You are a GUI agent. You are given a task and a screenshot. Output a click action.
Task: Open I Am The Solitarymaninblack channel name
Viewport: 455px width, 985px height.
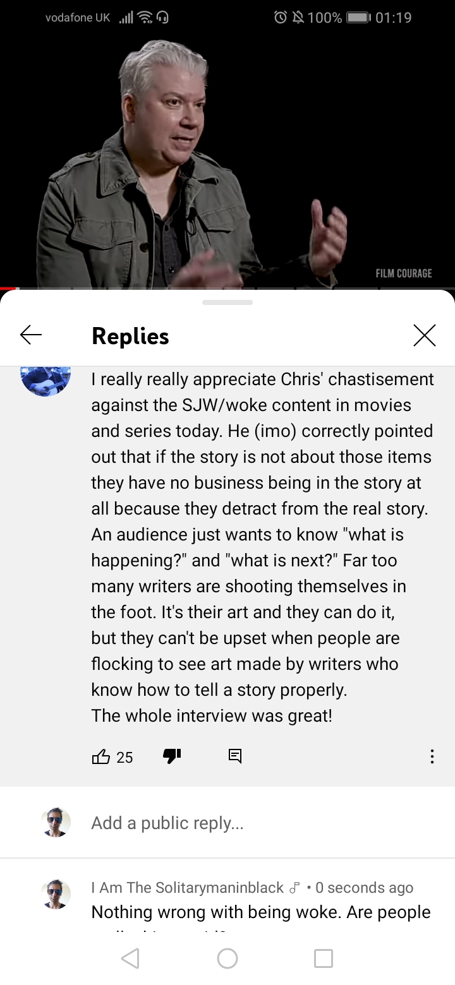[x=187, y=887]
